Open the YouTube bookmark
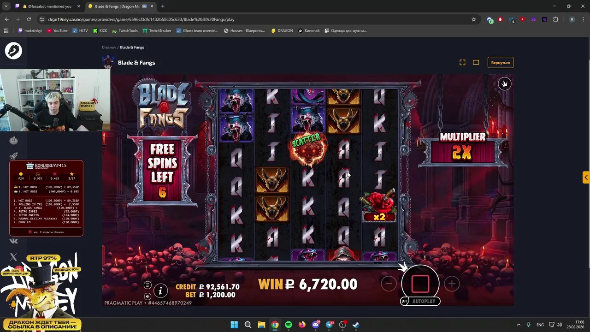The width and height of the screenshot is (590, 332). (57, 31)
